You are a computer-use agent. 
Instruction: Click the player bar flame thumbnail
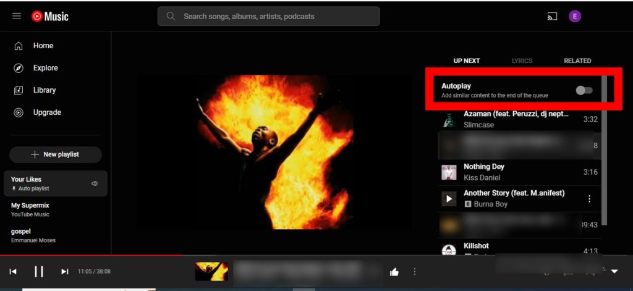coord(211,271)
